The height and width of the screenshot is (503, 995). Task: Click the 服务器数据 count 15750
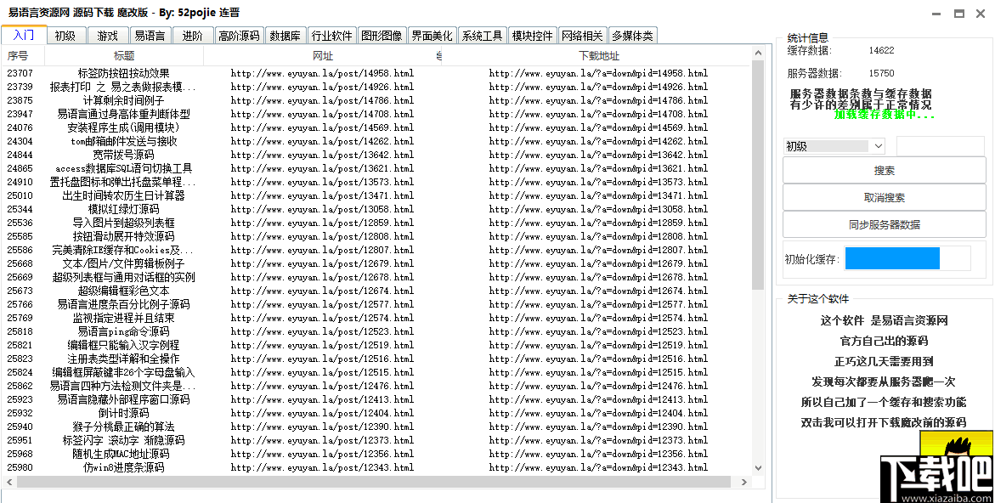coord(881,74)
